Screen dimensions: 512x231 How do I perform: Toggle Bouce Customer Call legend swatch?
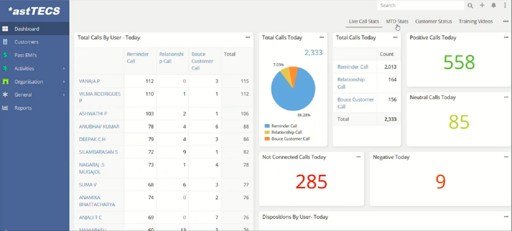(267, 139)
